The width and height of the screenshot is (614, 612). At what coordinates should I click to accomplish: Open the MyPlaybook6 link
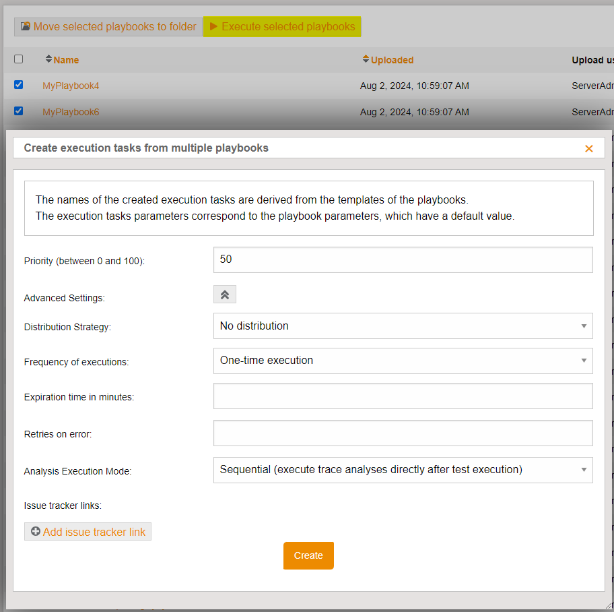pyautogui.click(x=71, y=112)
